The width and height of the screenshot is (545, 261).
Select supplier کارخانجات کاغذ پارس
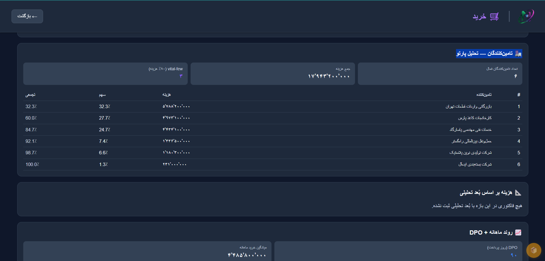(x=475, y=118)
